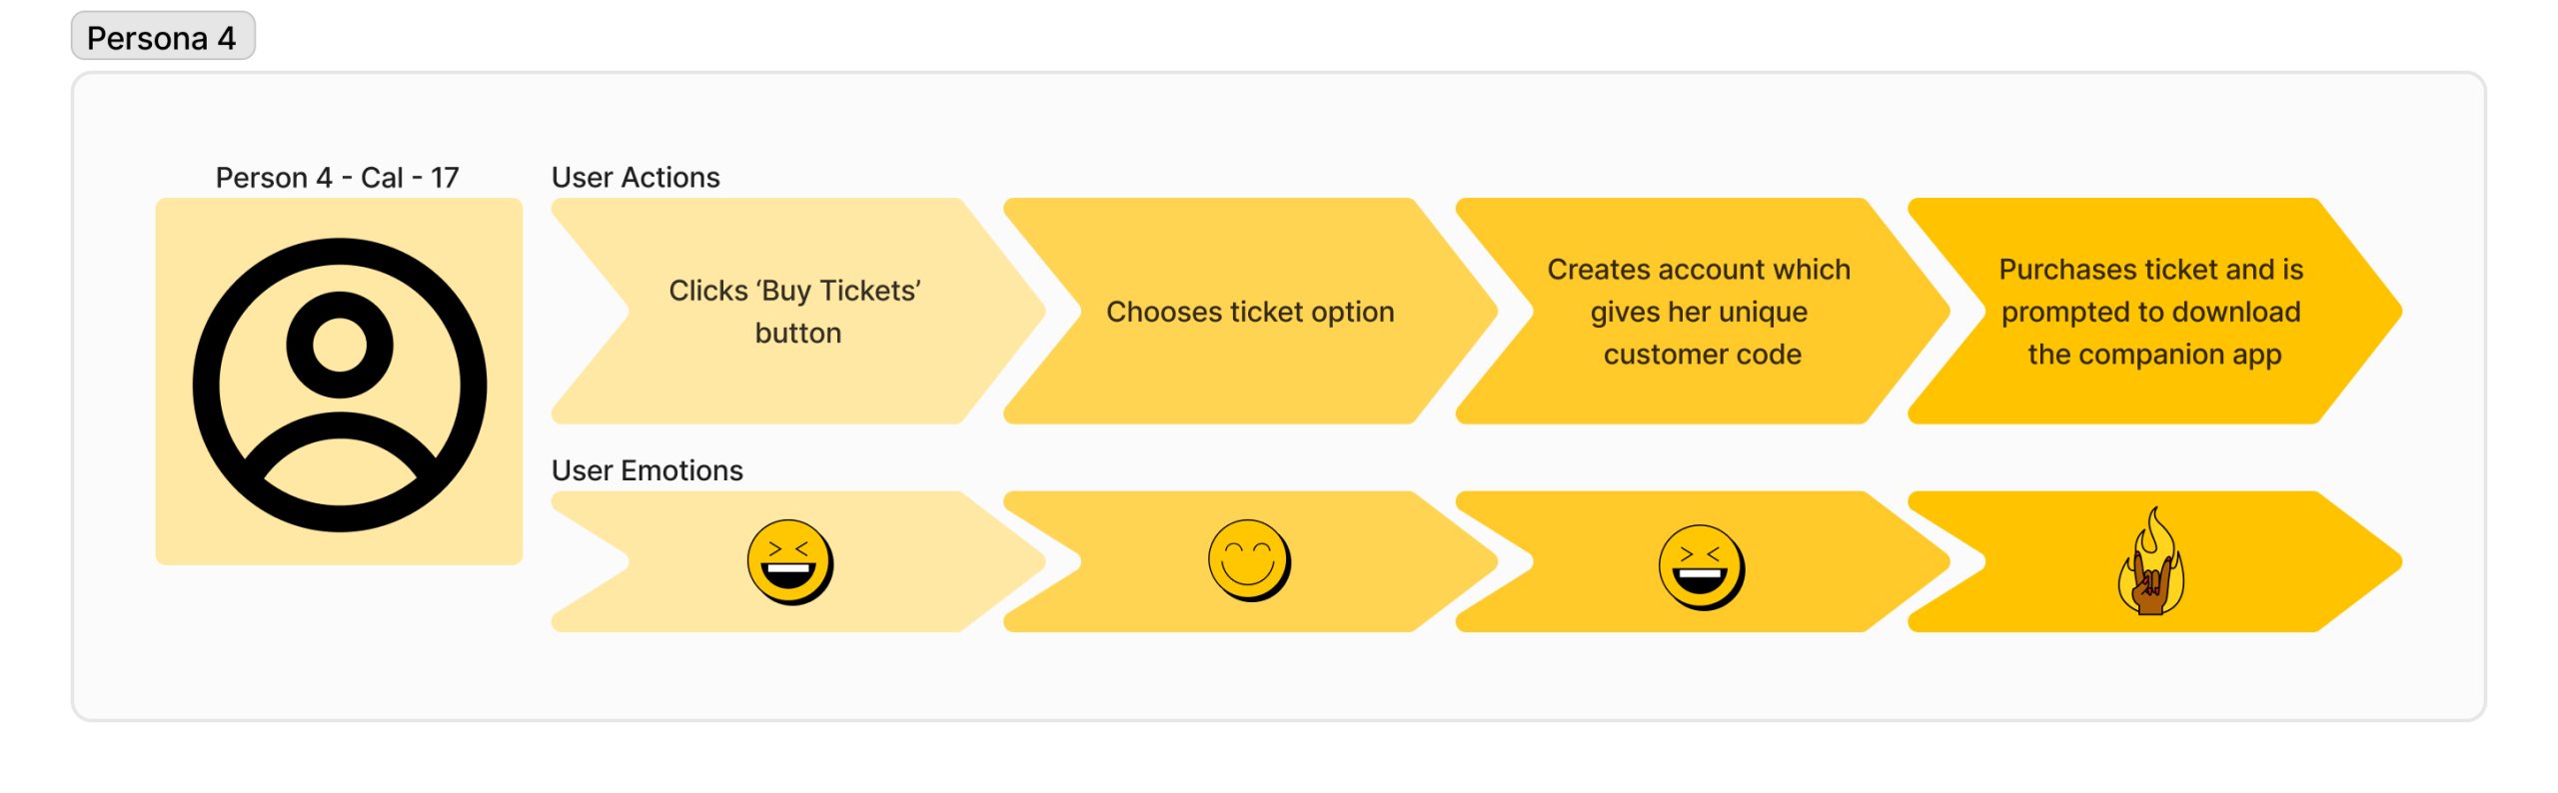This screenshot has height=793, width=2558.
Task: Click the laughing emoji in third emotion arrow
Action: click(x=1701, y=566)
